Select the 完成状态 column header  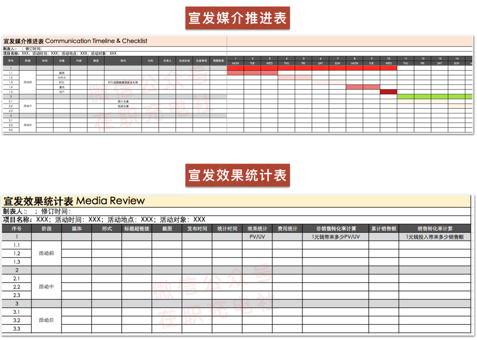pos(184,60)
